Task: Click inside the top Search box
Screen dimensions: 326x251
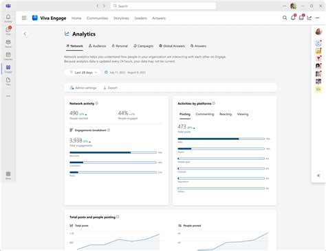Action: [163, 6]
